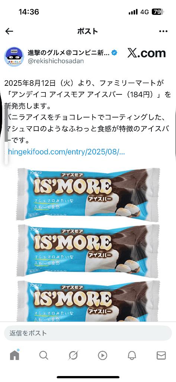Open the shingekifood.com entry link
176x382 pixels.
coord(65,152)
